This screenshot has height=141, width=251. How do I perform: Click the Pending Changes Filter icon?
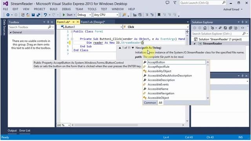pos(213,28)
